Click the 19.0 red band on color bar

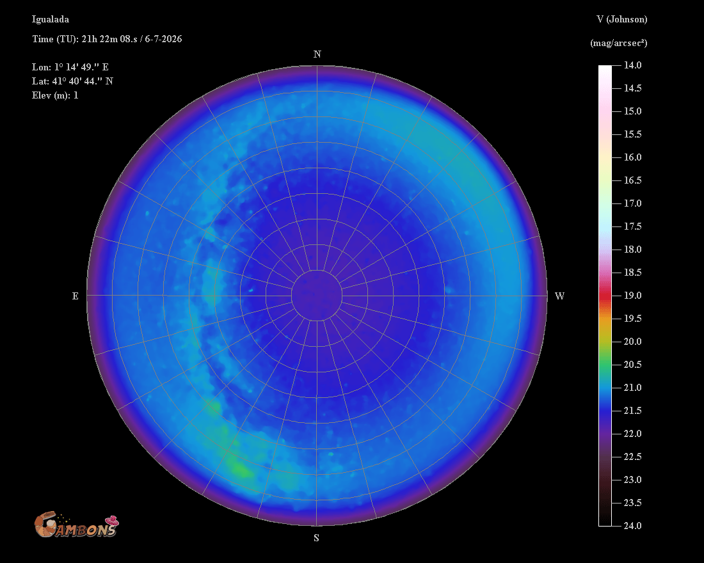tap(605, 296)
